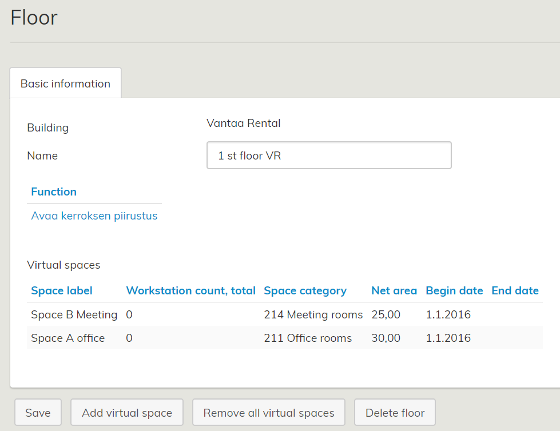
Task: Sort virtual spaces by Space label
Action: [x=62, y=290]
